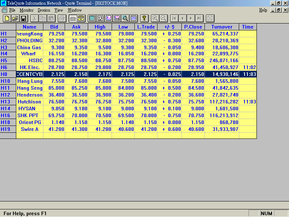Print using the printer icon
Viewport: 289px width, 217px height.
(62, 18)
